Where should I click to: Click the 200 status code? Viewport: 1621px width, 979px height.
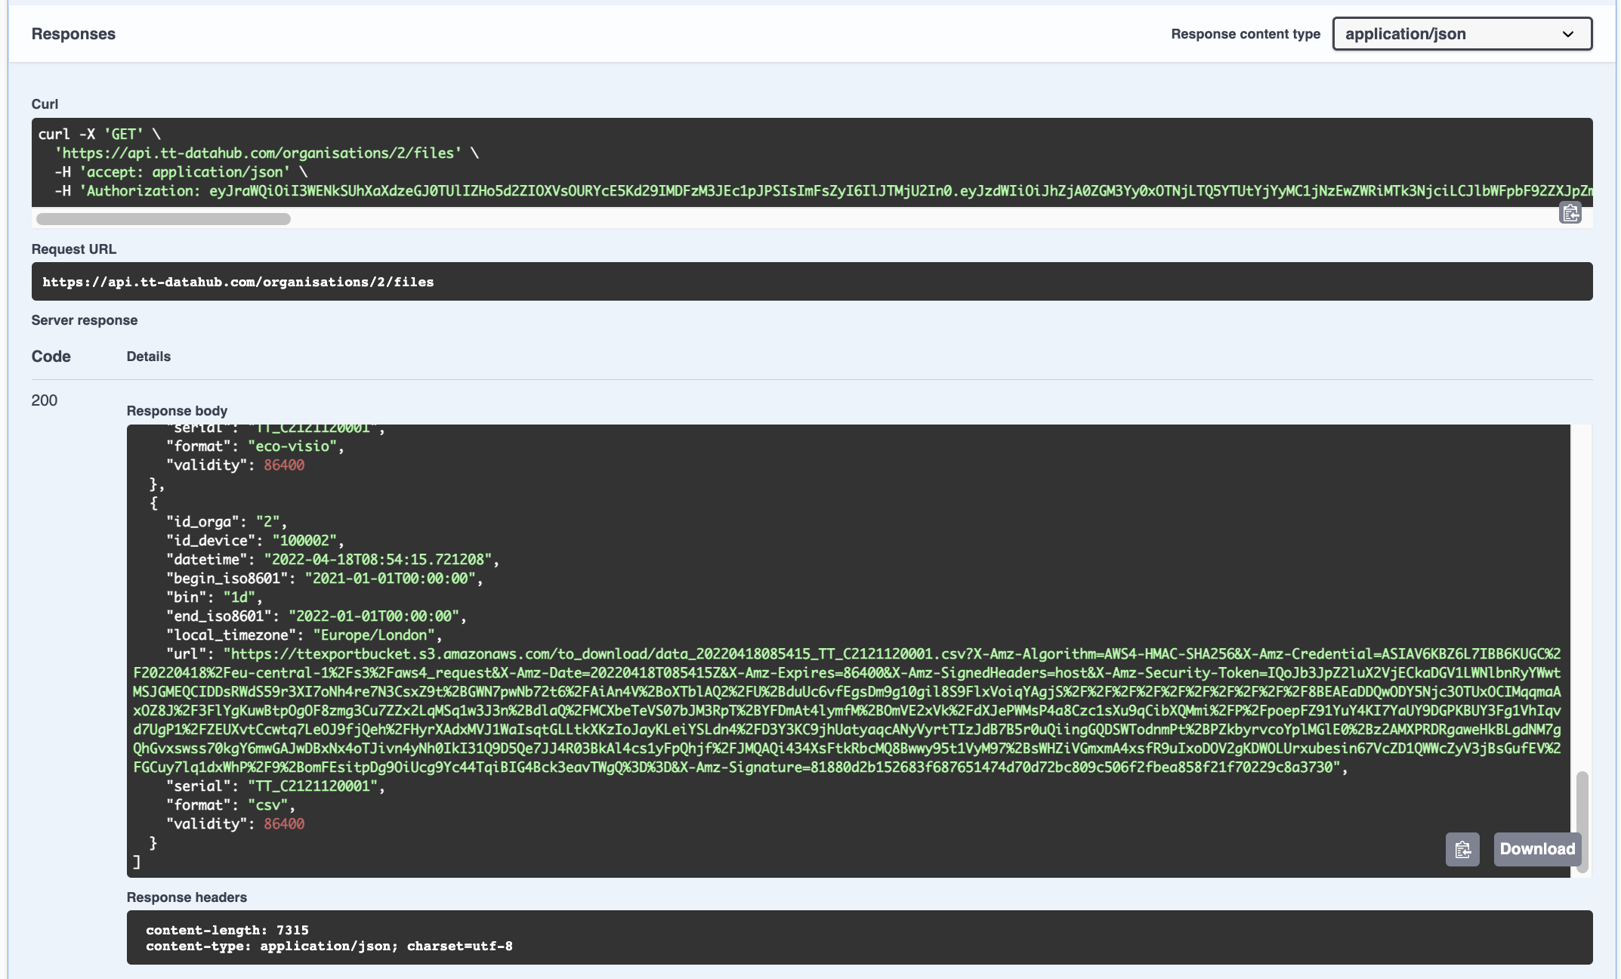(x=45, y=400)
